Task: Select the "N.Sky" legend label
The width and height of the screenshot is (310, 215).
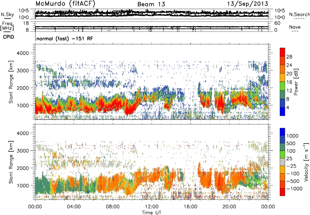Action: pos(7,14)
